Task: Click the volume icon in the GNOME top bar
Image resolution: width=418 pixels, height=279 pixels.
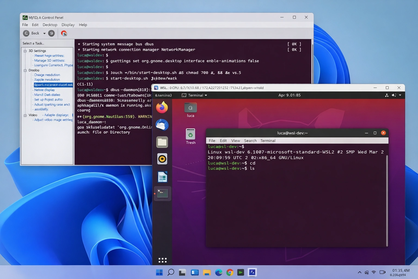Action: coord(394,95)
